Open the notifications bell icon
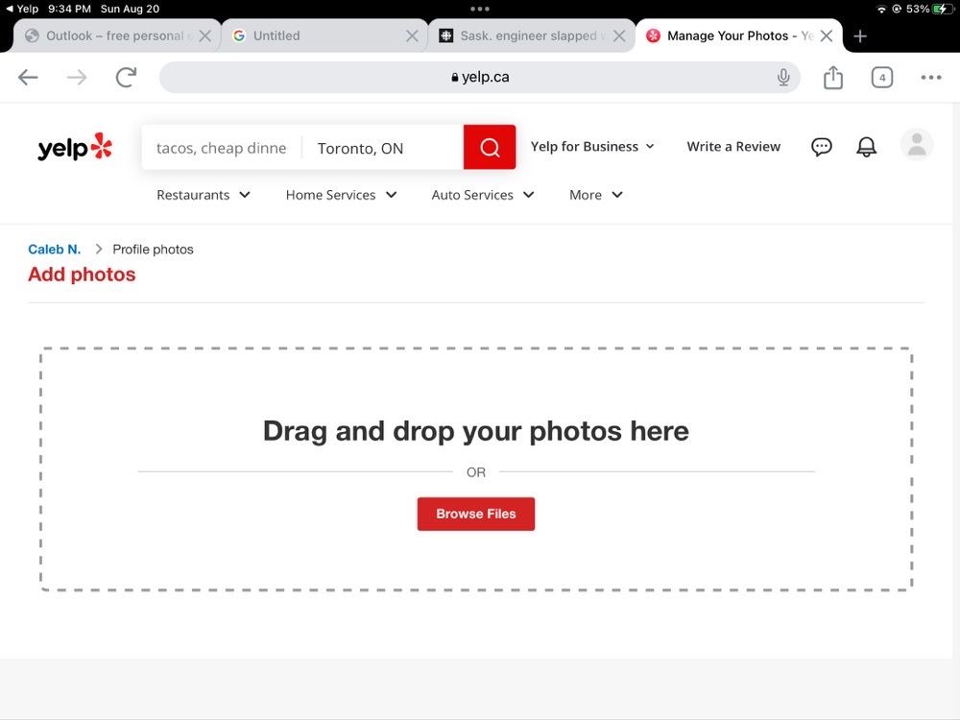 click(866, 147)
